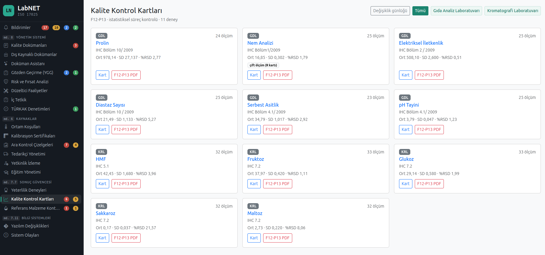Select the Tümü filter
Image resolution: width=545 pixels, height=255 pixels.
coord(420,11)
